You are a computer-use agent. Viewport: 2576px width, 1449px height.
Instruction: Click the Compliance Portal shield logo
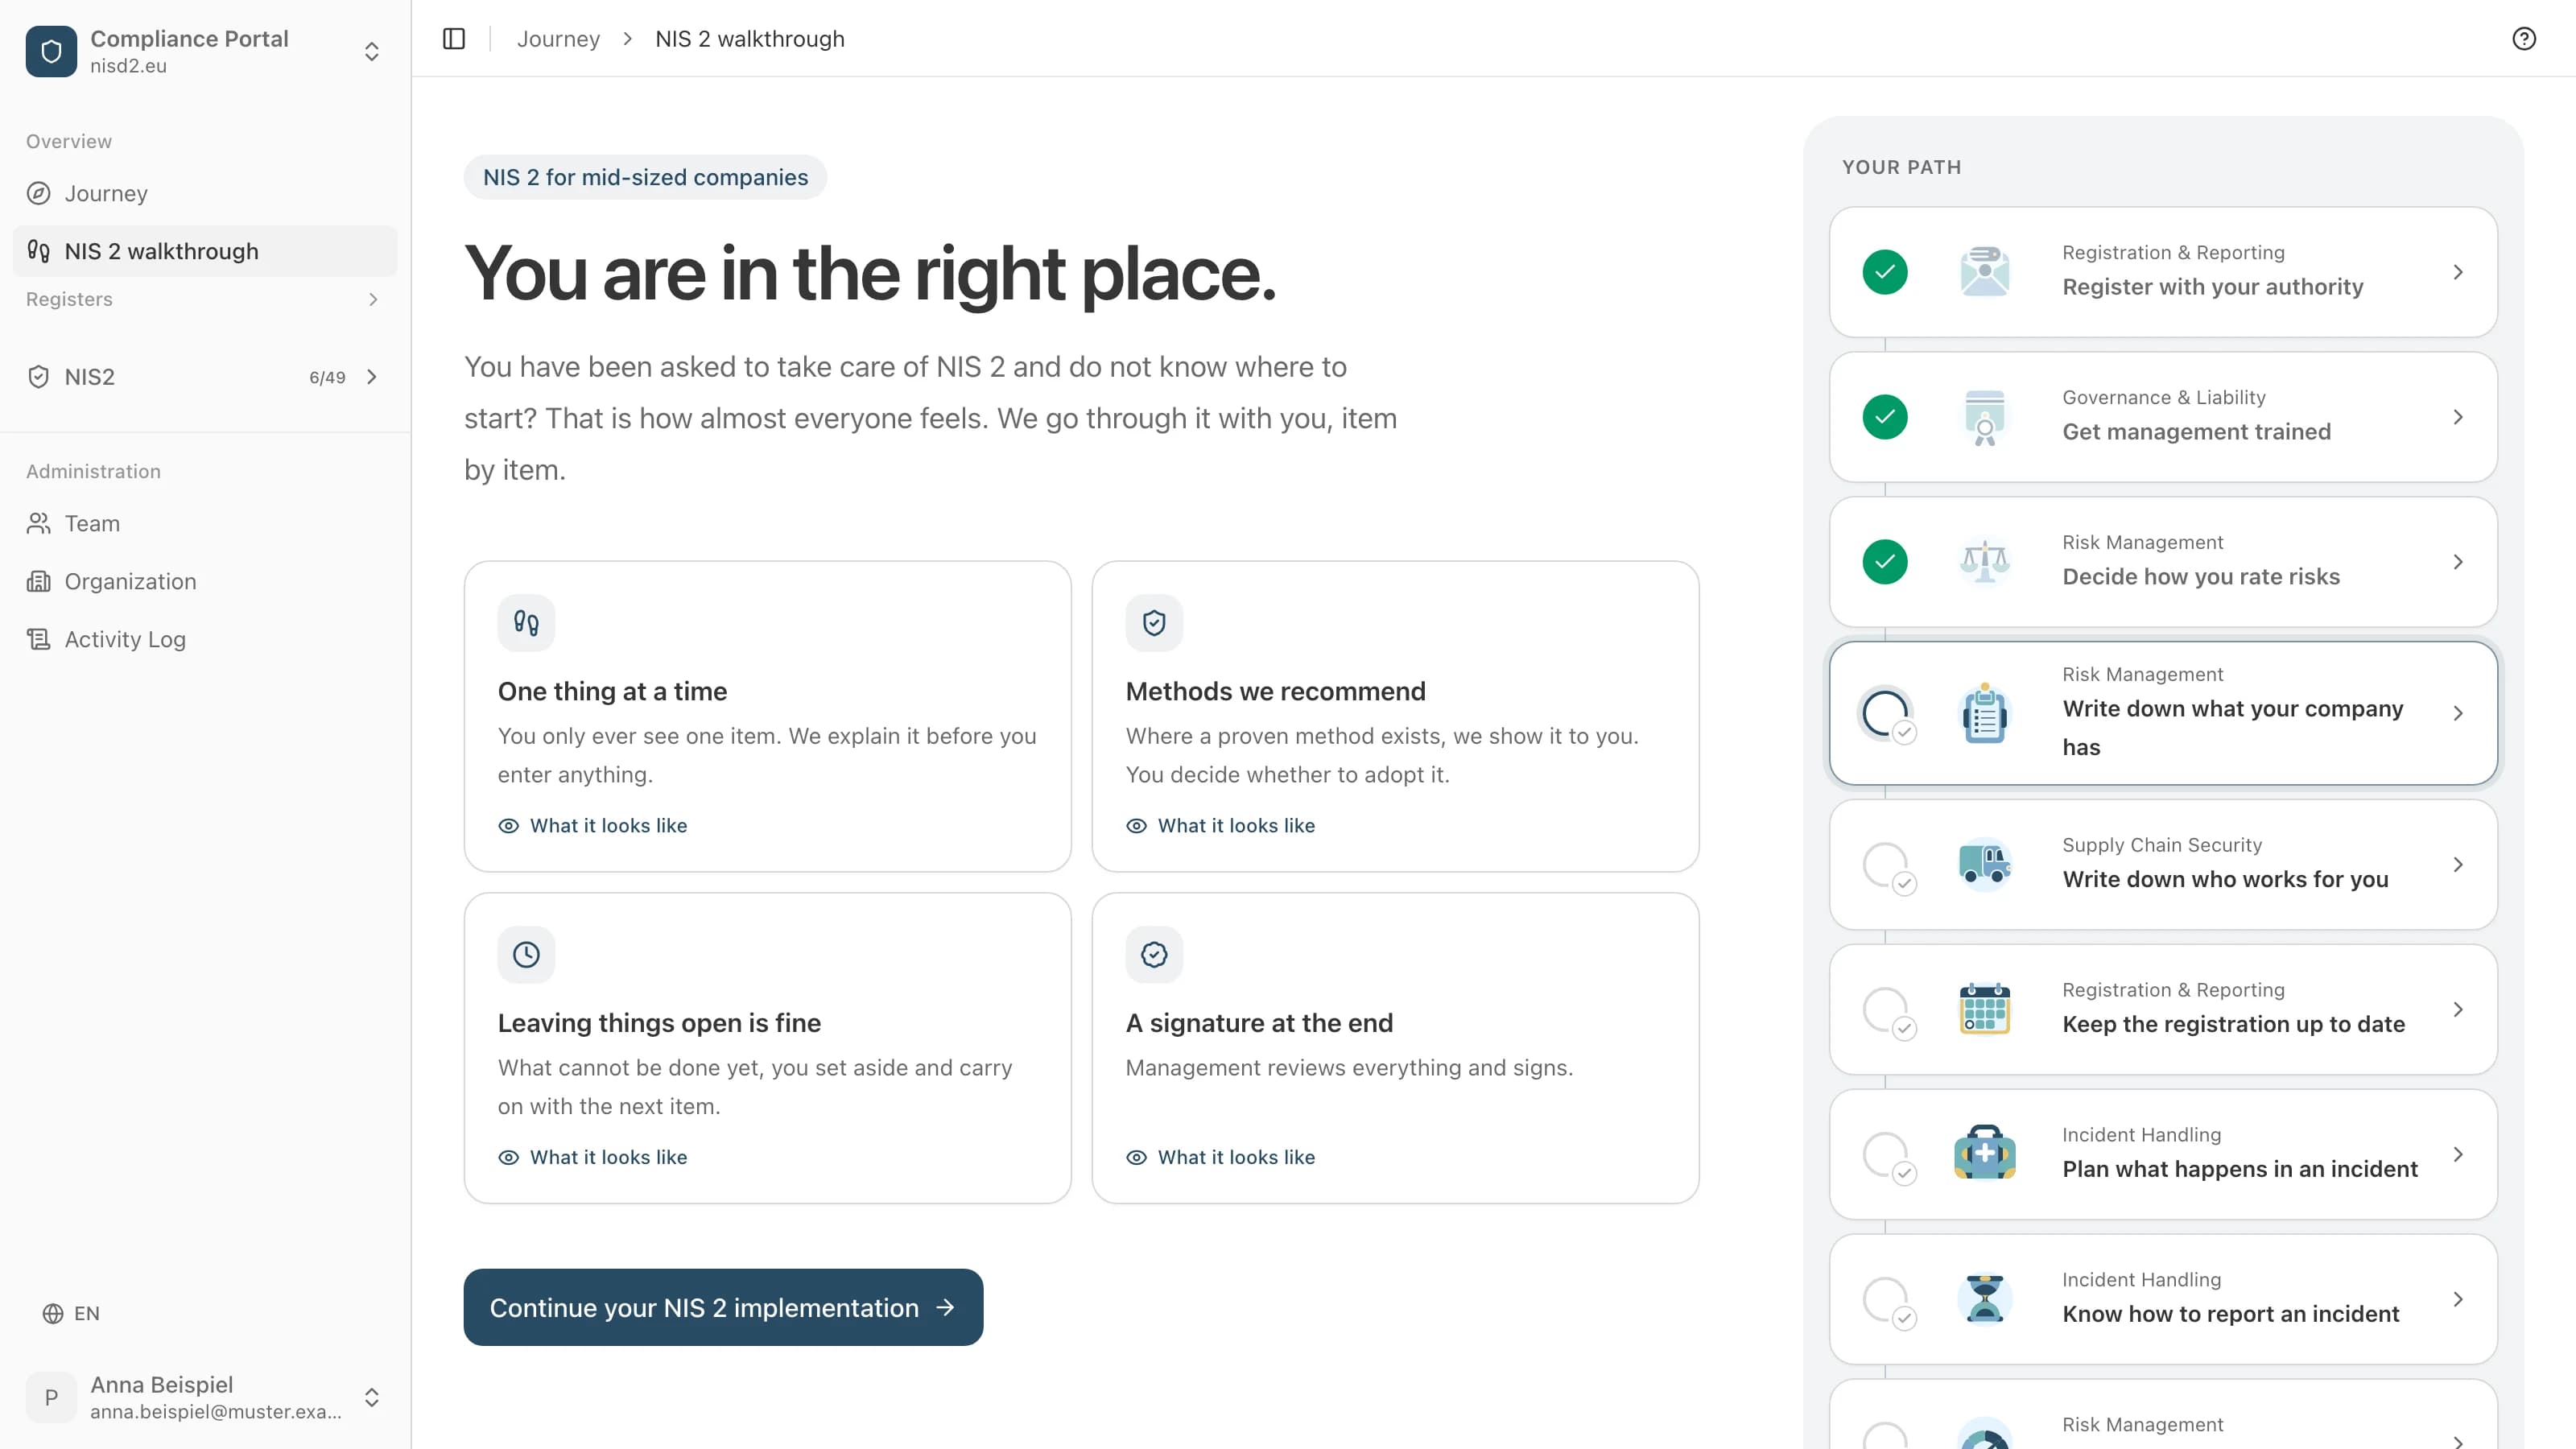tap(51, 51)
